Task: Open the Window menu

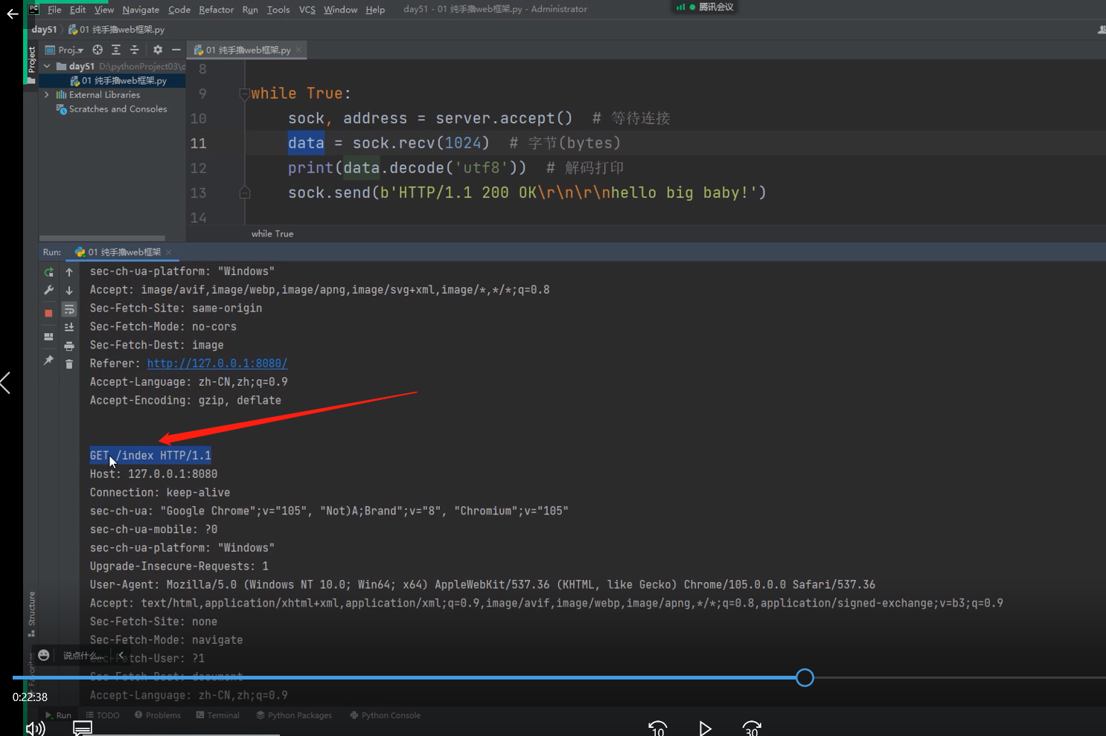Action: tap(341, 10)
